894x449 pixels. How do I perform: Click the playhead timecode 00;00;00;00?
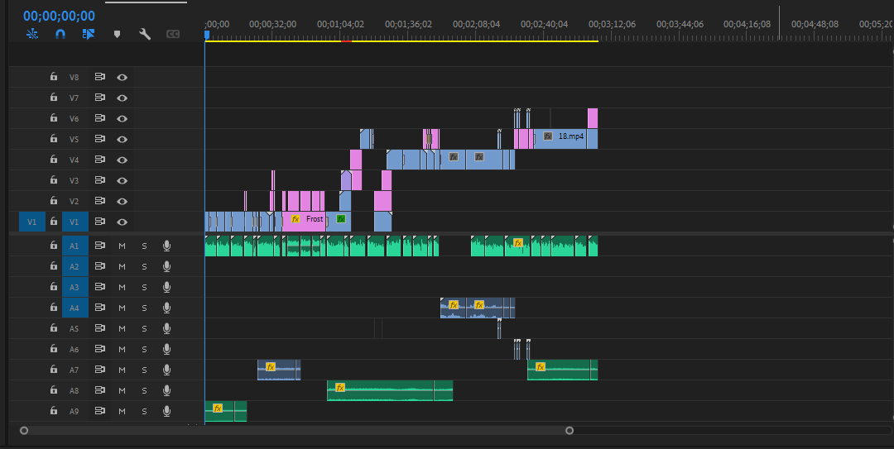59,16
